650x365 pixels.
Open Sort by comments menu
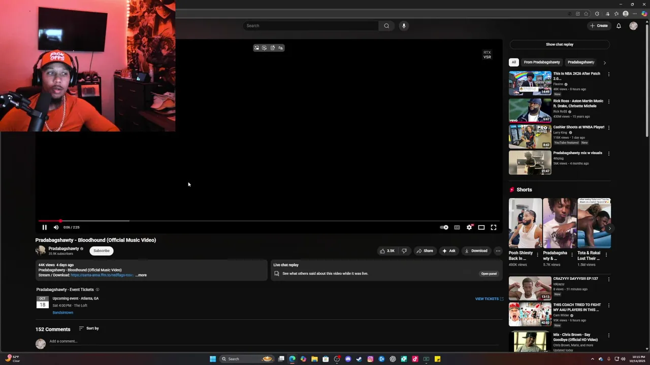(x=89, y=328)
